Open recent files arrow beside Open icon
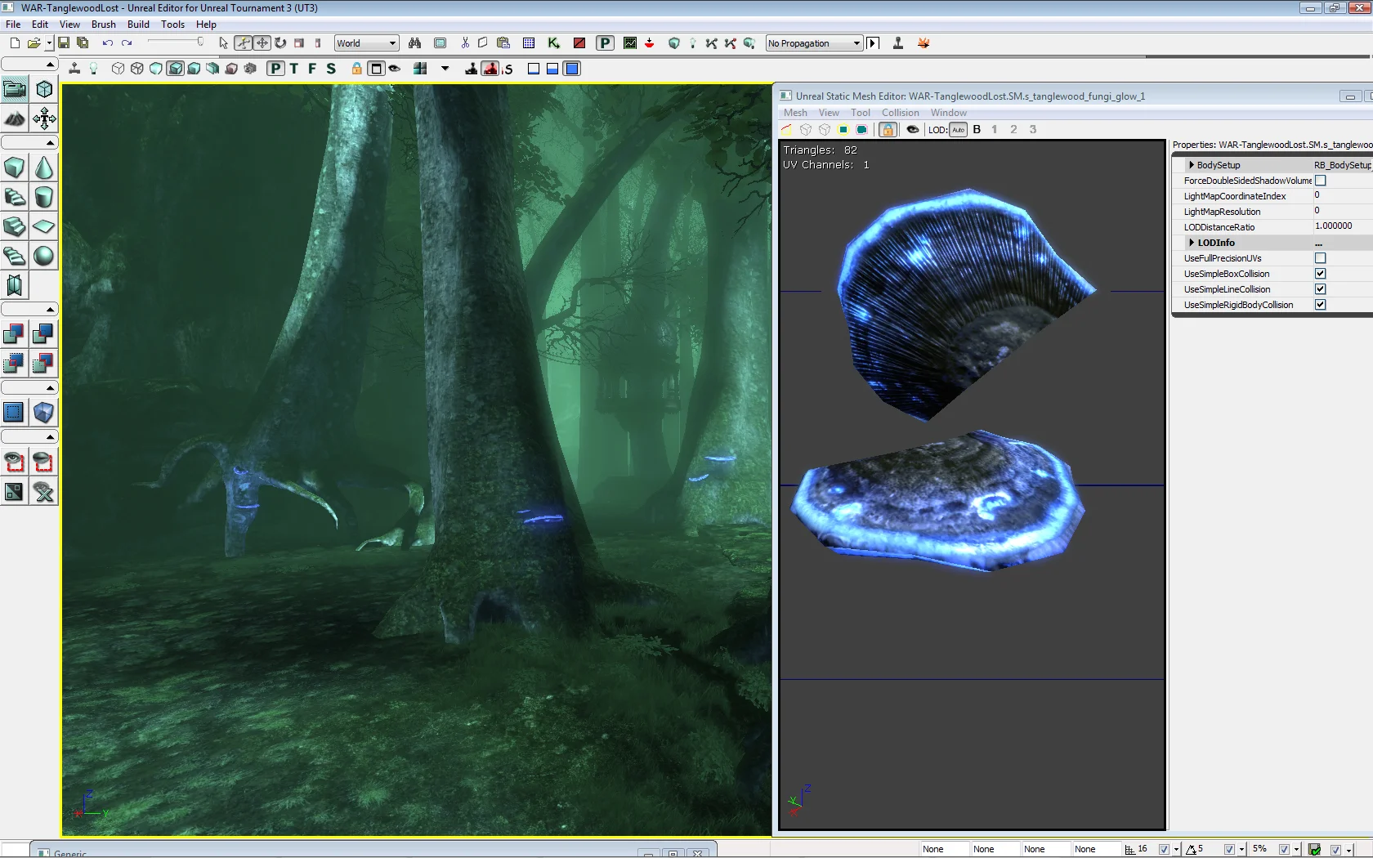Image resolution: width=1373 pixels, height=858 pixels. click(x=49, y=43)
